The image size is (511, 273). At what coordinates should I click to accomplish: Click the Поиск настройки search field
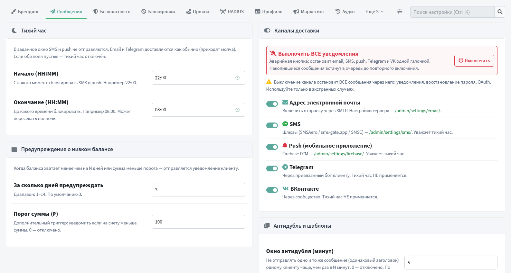(x=452, y=12)
